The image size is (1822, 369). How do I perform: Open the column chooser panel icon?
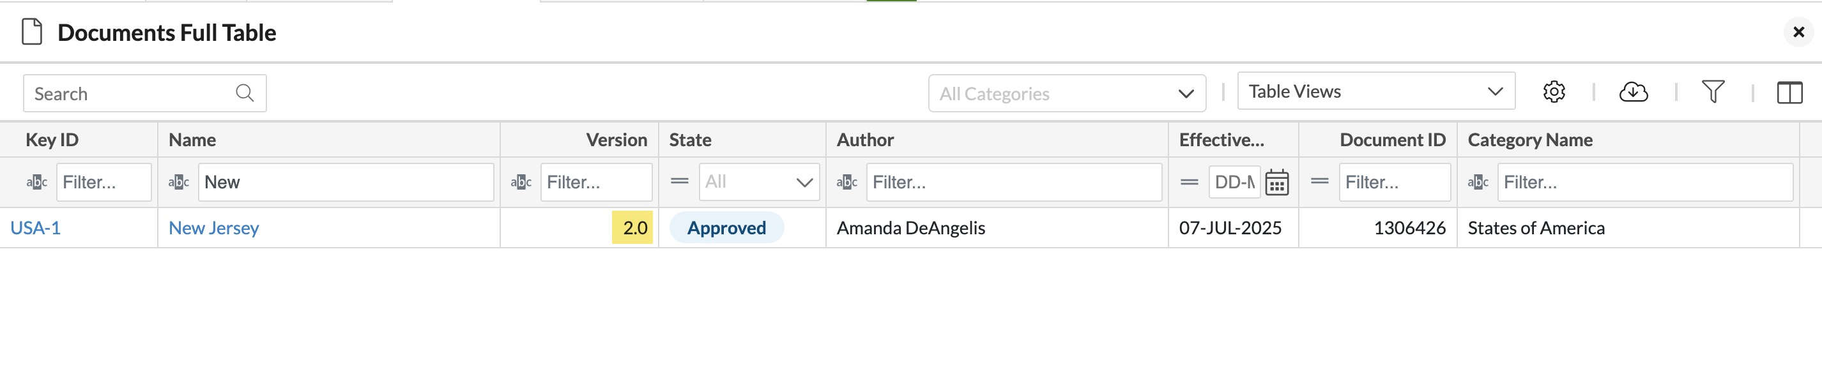1789,92
